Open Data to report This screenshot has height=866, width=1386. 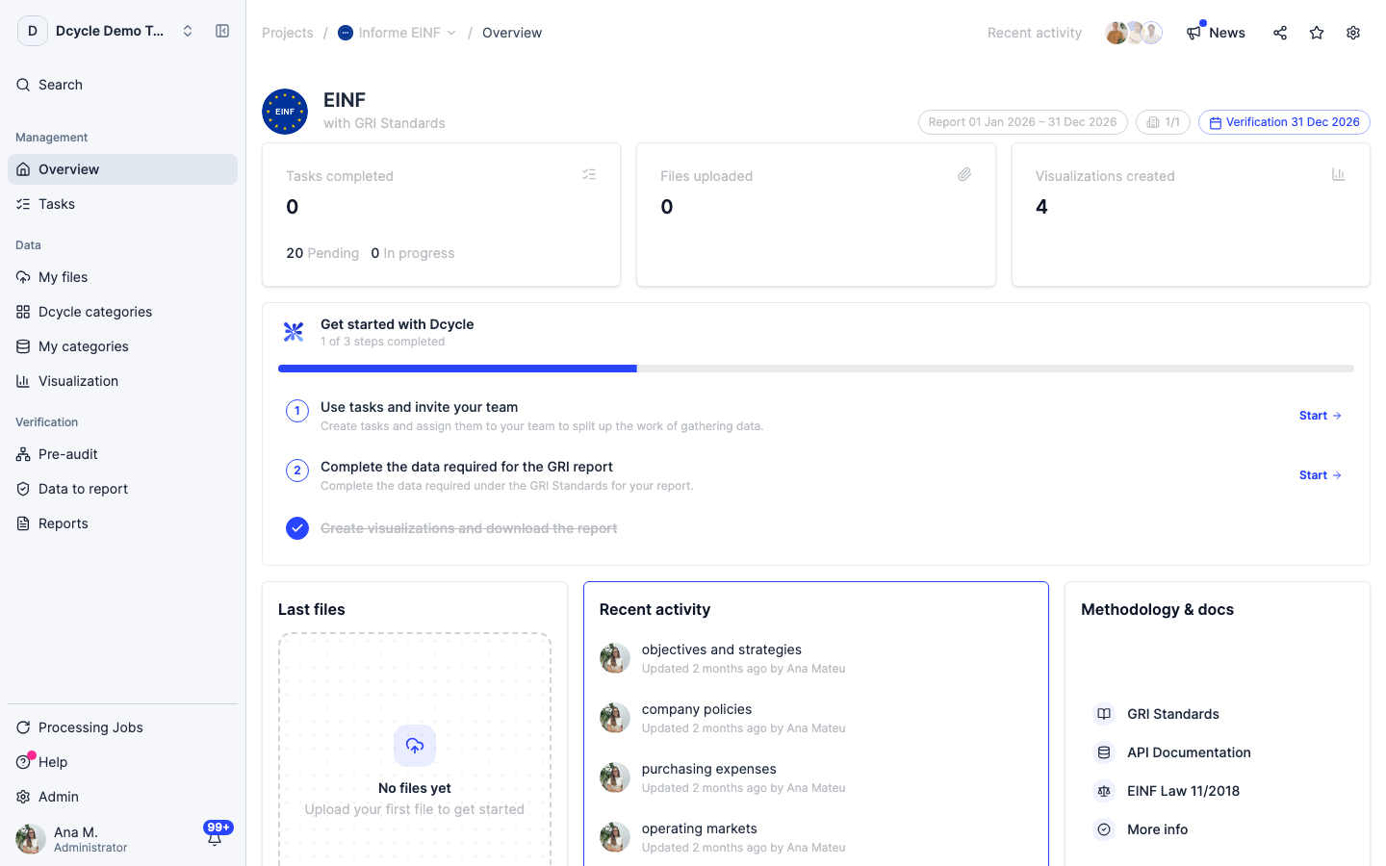(x=122, y=489)
